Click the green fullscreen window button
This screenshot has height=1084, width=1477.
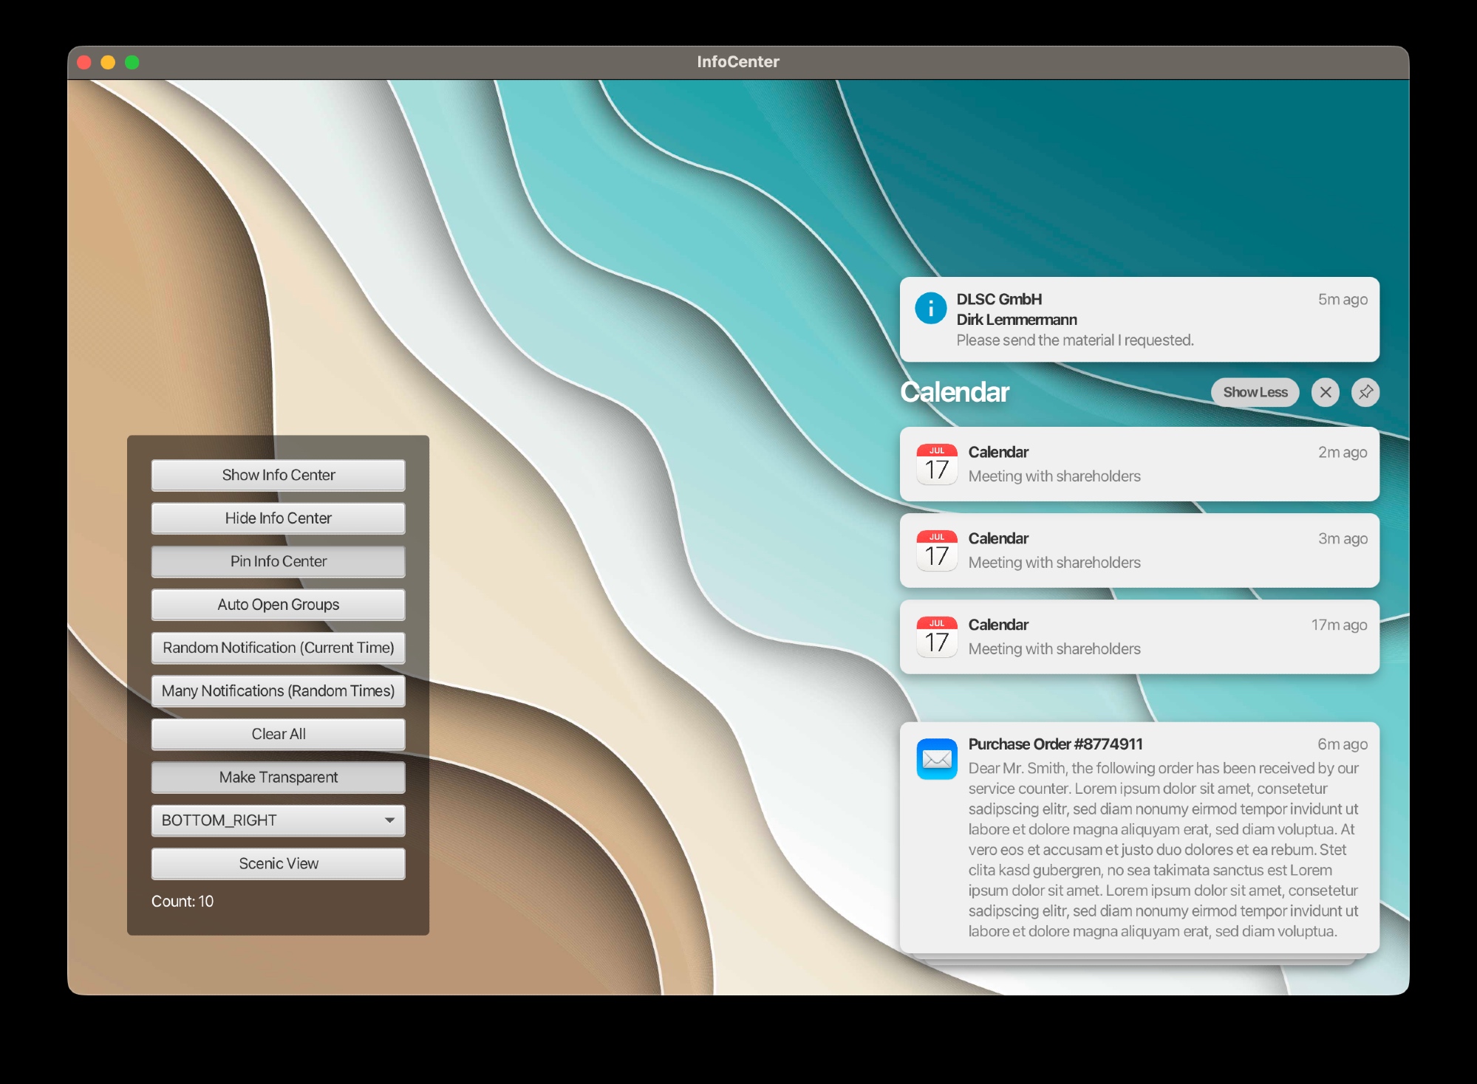(x=132, y=63)
